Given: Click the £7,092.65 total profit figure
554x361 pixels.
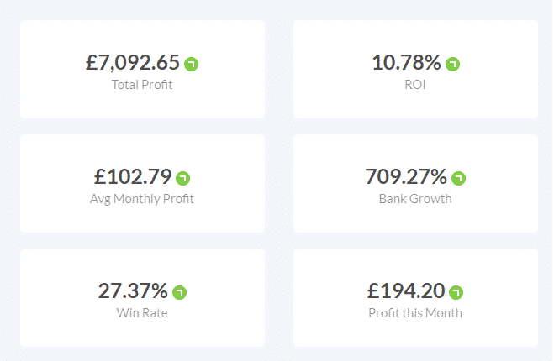Looking at the screenshot, I should pos(133,63).
